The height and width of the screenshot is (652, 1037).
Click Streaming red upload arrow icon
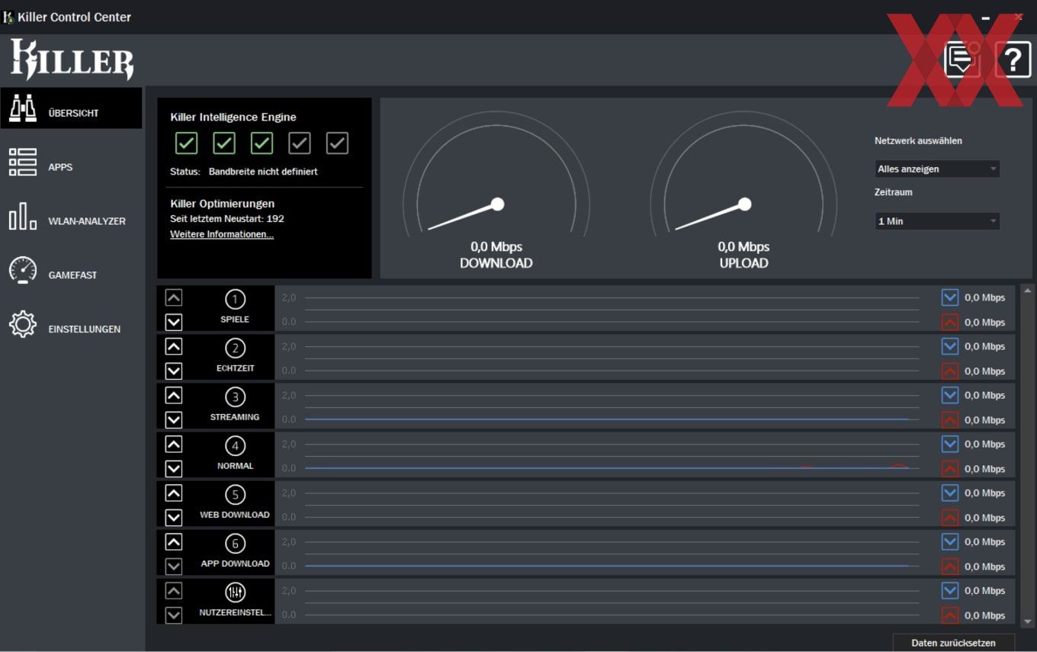[950, 419]
